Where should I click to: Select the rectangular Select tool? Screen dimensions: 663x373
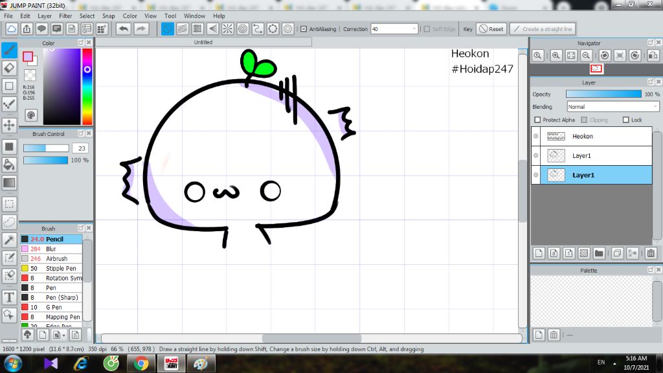coord(9,204)
